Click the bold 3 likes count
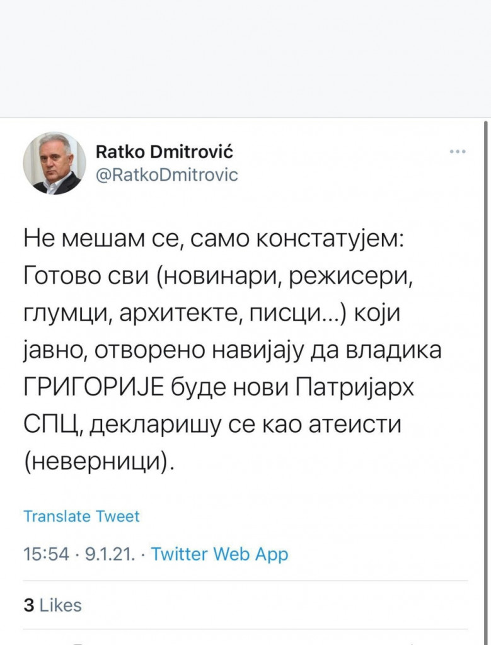The image size is (491, 645). [29, 605]
